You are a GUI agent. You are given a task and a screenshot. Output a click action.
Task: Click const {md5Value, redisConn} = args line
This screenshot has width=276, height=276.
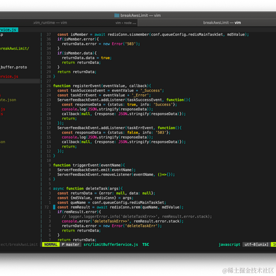95,198
